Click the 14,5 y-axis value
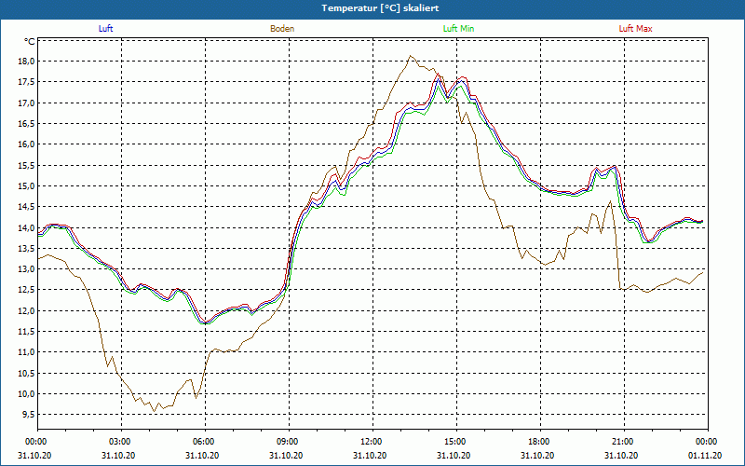 pyautogui.click(x=27, y=206)
